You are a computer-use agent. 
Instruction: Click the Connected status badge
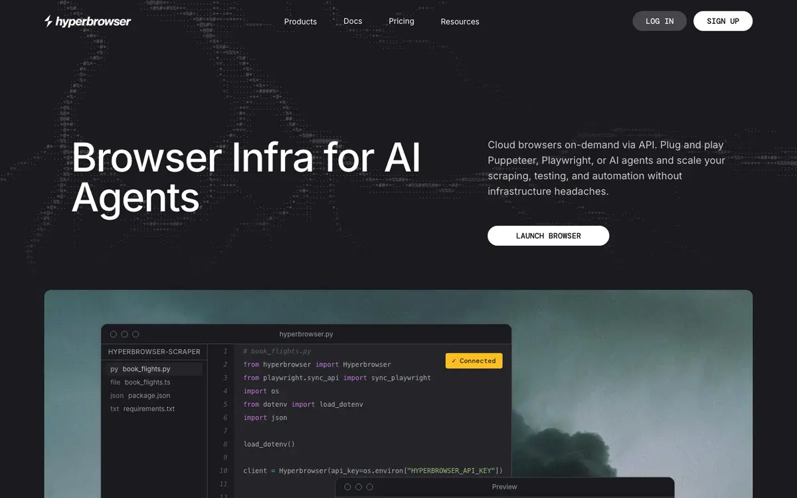(474, 361)
